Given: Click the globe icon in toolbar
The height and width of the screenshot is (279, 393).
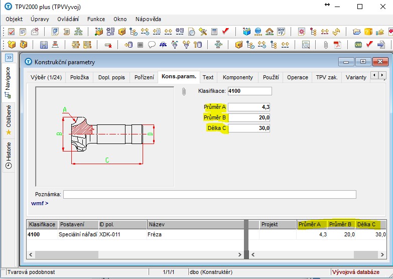Looking at the screenshot, I should pyautogui.click(x=258, y=32).
